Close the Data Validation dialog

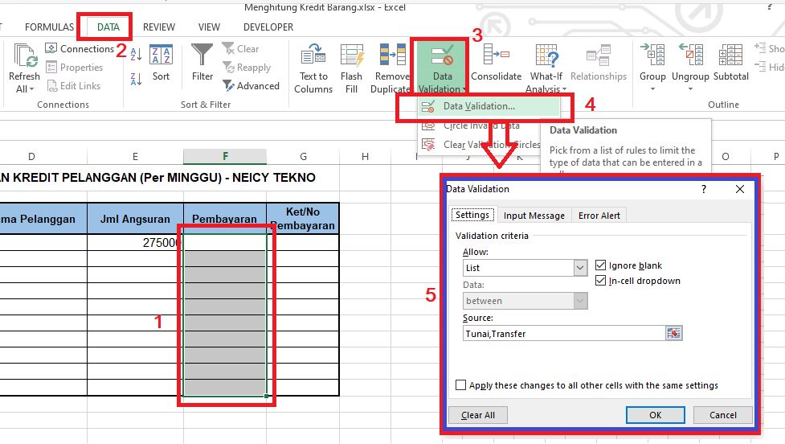point(740,189)
